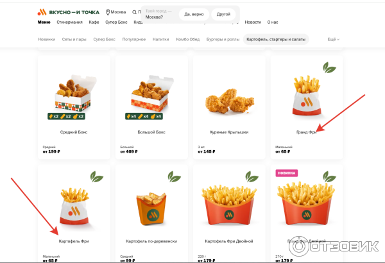Viewport: 385px width, 263px height.
Task: Open the Куриные Крылышки product image
Action: [x=229, y=101]
